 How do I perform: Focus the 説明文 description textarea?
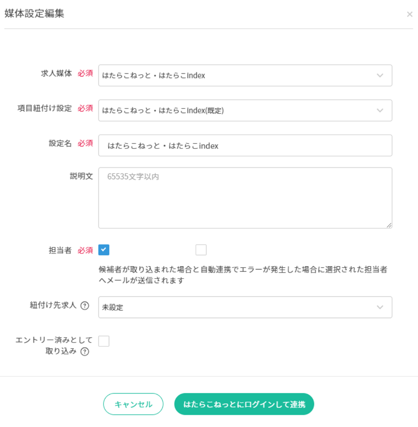[245, 198]
